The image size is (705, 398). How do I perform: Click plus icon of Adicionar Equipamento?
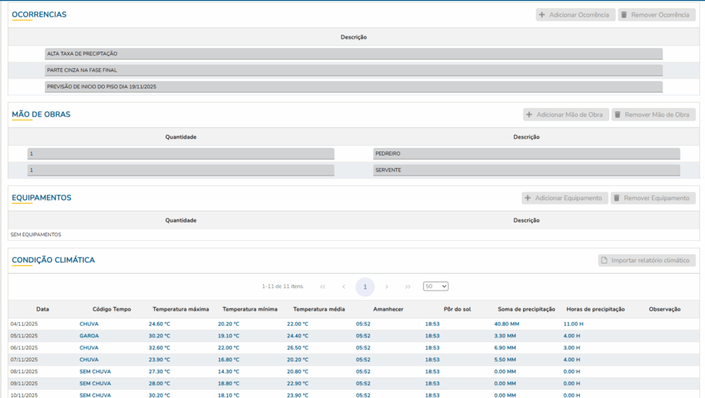coord(528,198)
